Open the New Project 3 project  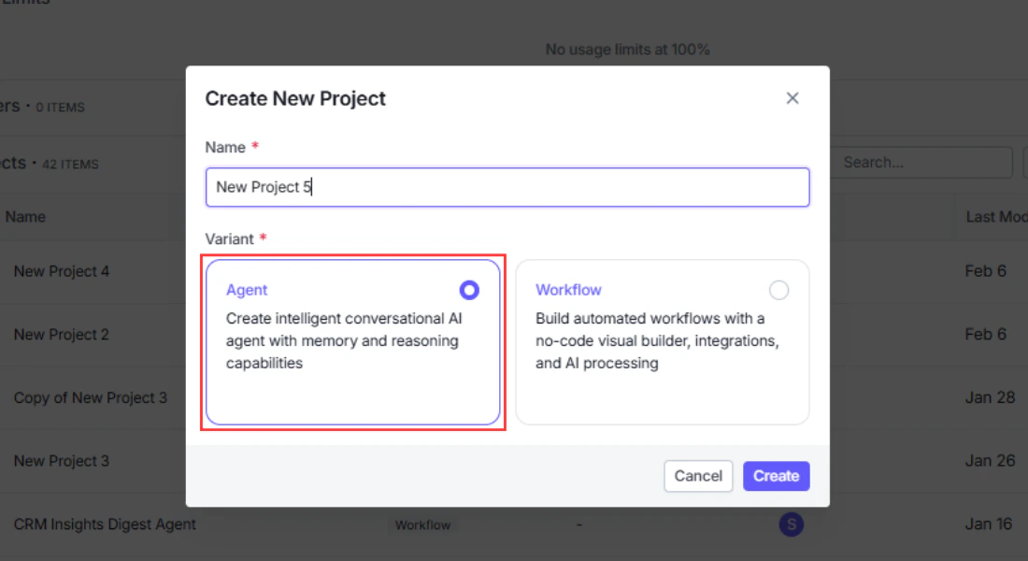pyautogui.click(x=62, y=461)
